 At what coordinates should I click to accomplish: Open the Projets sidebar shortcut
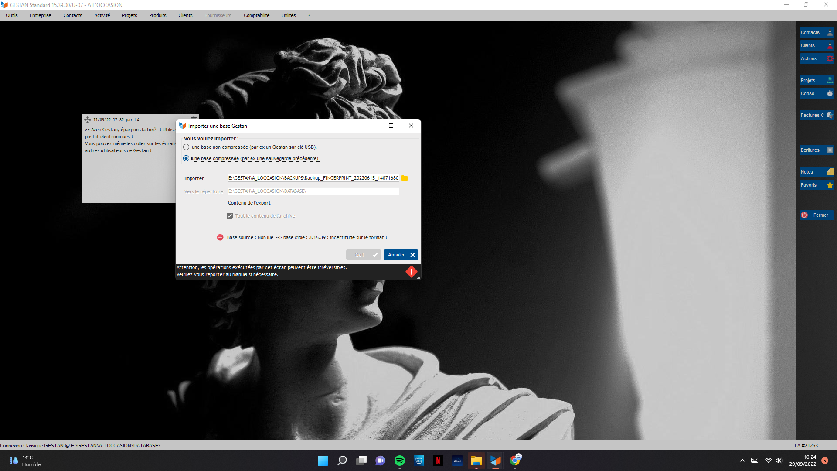point(816,80)
